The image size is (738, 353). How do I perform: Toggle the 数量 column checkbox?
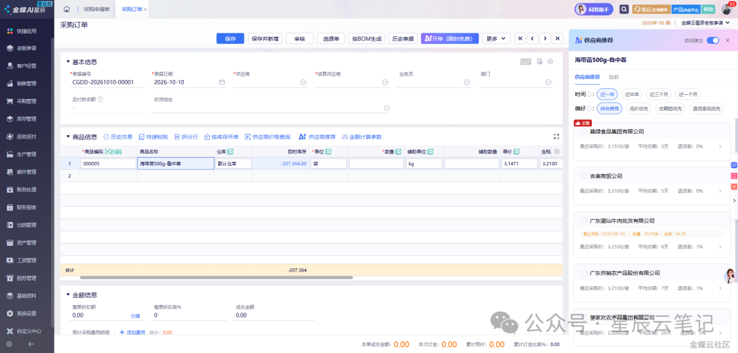398,152
